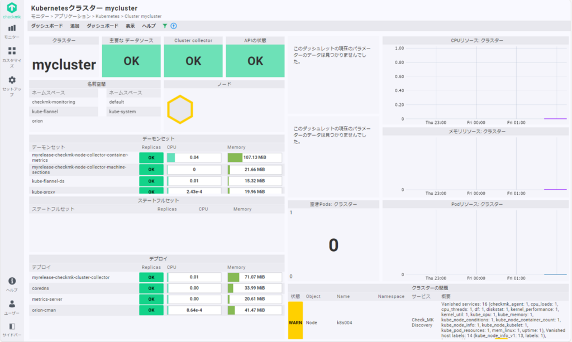Screen dimensions: 572x342
Task: Open myrelease-checkmk-cluster-collector deployment
Action: tap(71, 277)
